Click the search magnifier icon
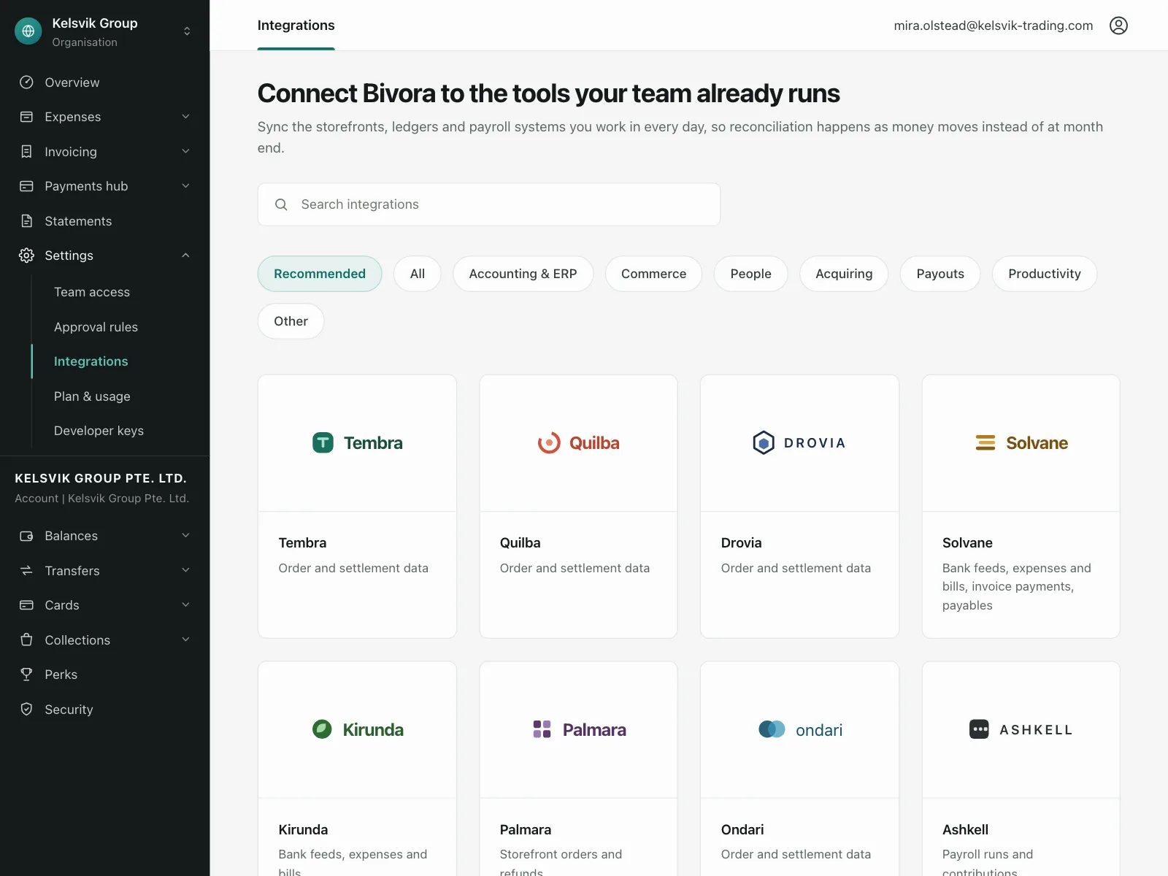Screen dimensions: 1168x876 (x=281, y=204)
